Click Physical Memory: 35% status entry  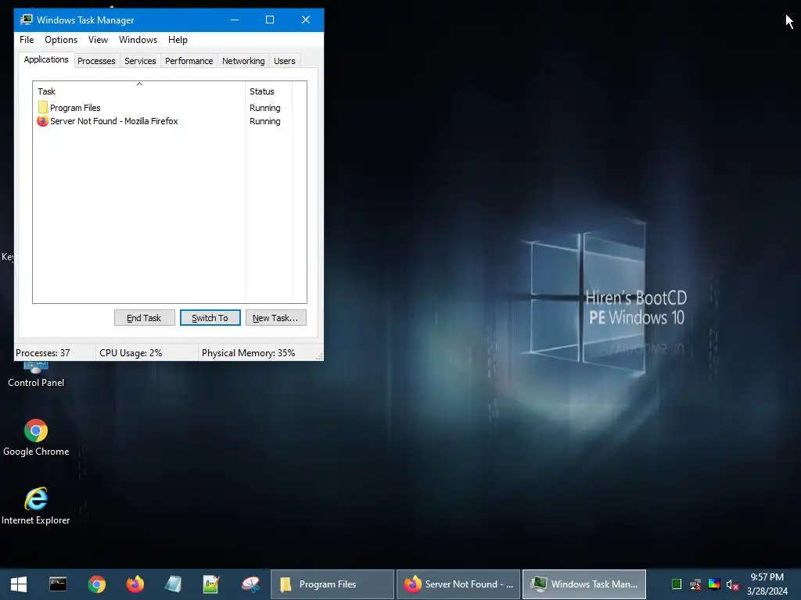click(248, 353)
